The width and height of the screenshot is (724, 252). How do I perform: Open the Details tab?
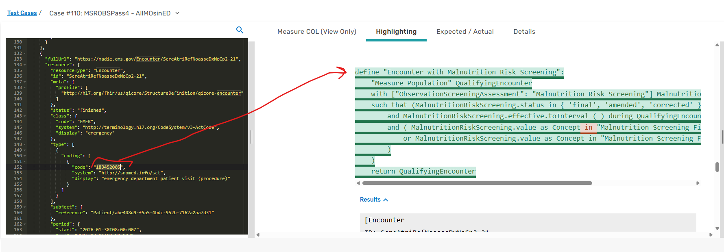click(x=524, y=32)
